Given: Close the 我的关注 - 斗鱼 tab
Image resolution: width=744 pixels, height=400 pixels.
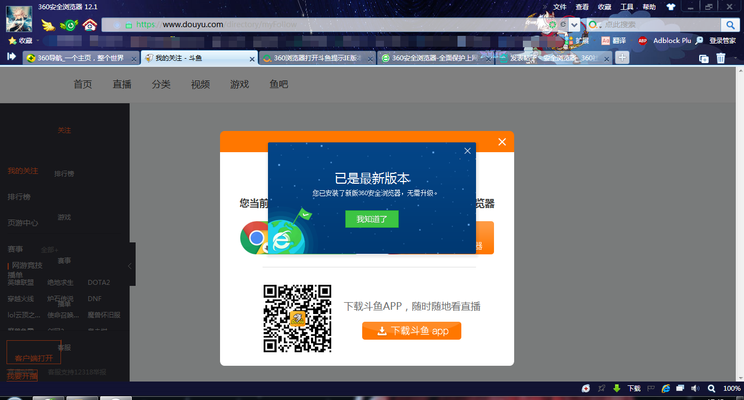Looking at the screenshot, I should coord(252,59).
